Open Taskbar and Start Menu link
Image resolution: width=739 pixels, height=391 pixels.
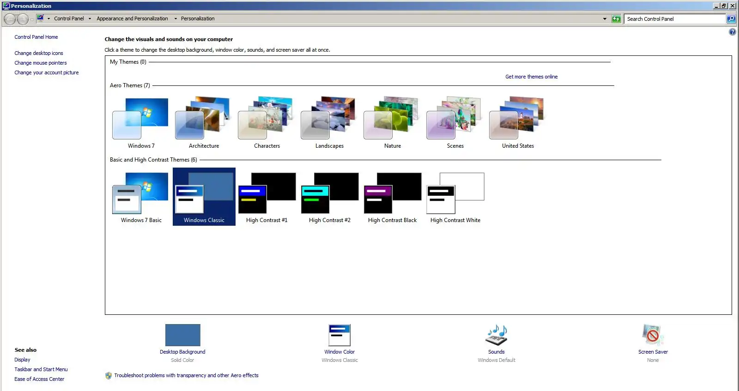click(x=41, y=369)
